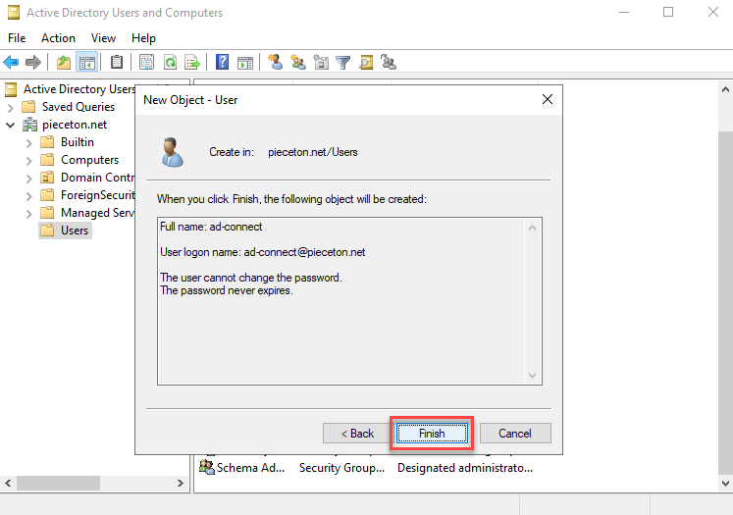Click the clipboard paste toolbar icon

(x=117, y=62)
